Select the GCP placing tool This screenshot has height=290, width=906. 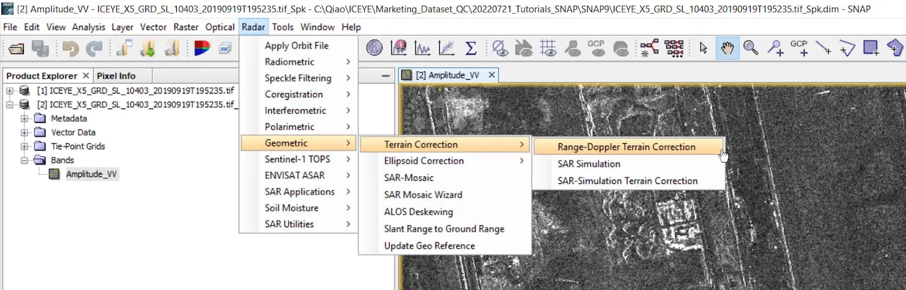[x=799, y=48]
